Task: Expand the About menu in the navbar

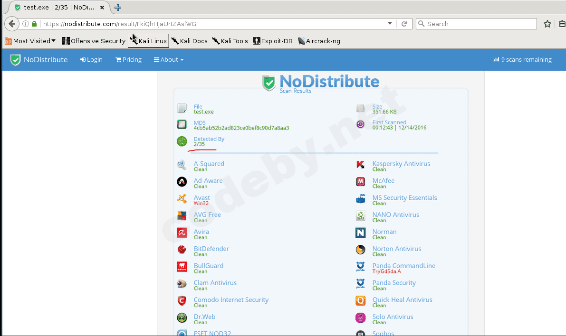Action: click(169, 59)
